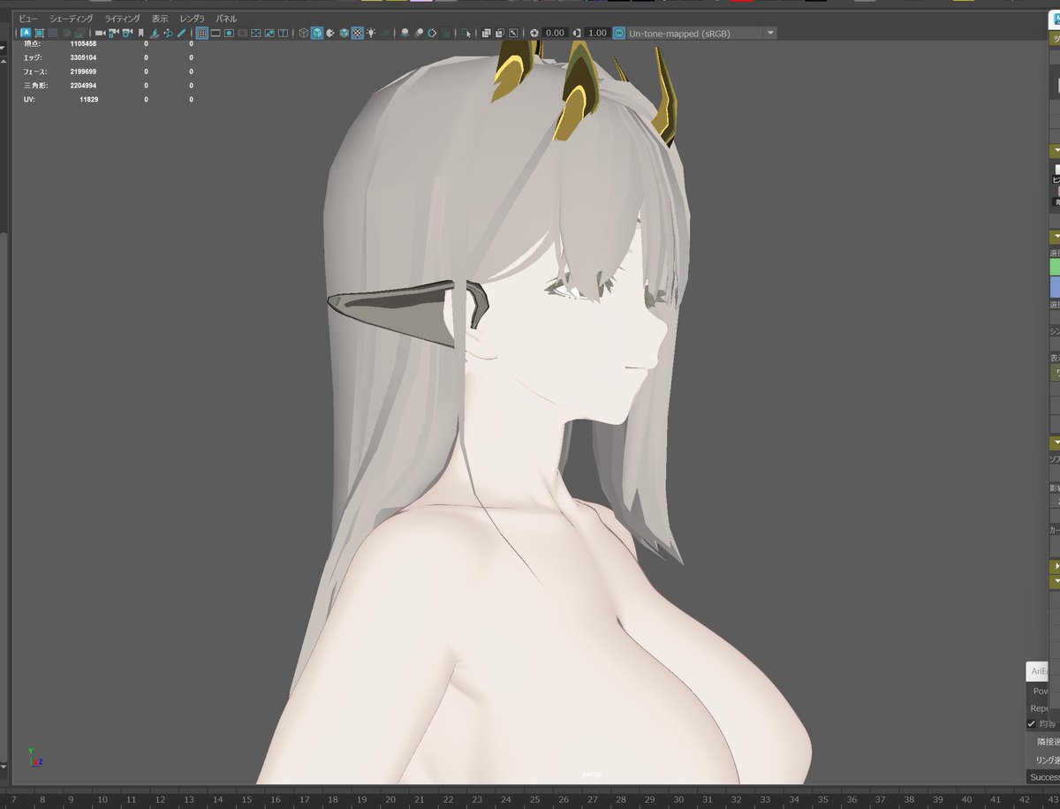Image resolution: width=1060 pixels, height=809 pixels.
Task: Click frame 10 on the time slider
Action: pos(102,799)
